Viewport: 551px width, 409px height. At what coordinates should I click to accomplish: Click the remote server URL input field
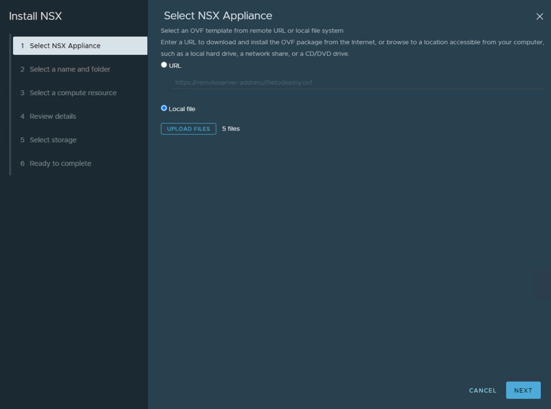pos(358,83)
